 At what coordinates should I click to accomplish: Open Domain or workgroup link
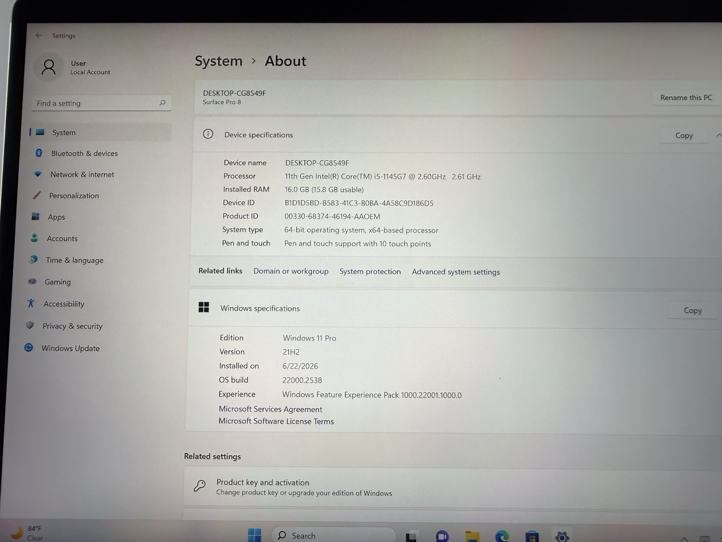tap(291, 271)
